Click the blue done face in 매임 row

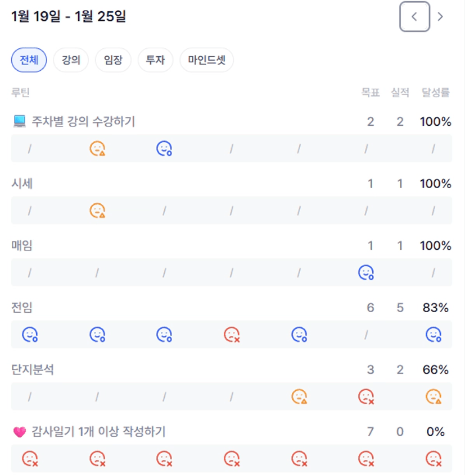(366, 273)
